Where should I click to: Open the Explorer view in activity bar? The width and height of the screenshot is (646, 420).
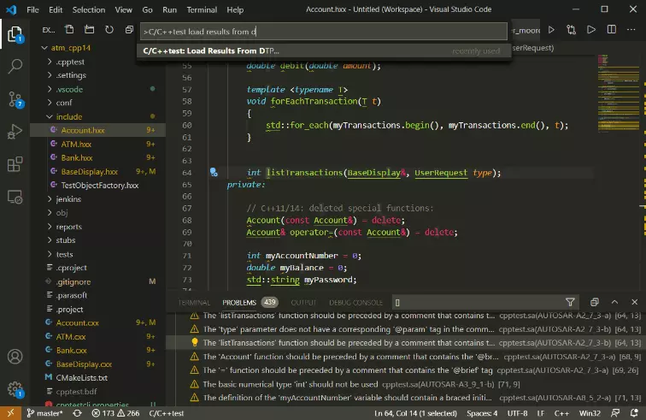15,34
